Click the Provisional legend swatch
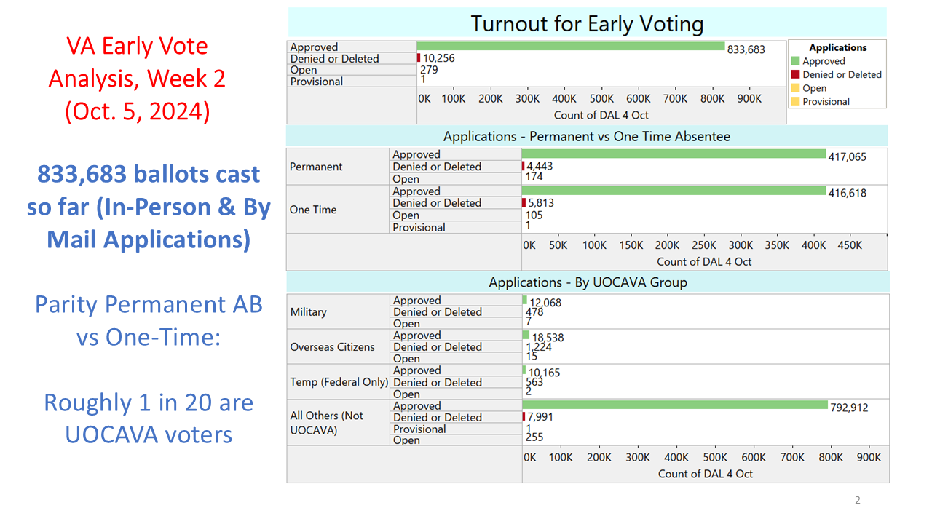The width and height of the screenshot is (932, 524). click(x=797, y=100)
